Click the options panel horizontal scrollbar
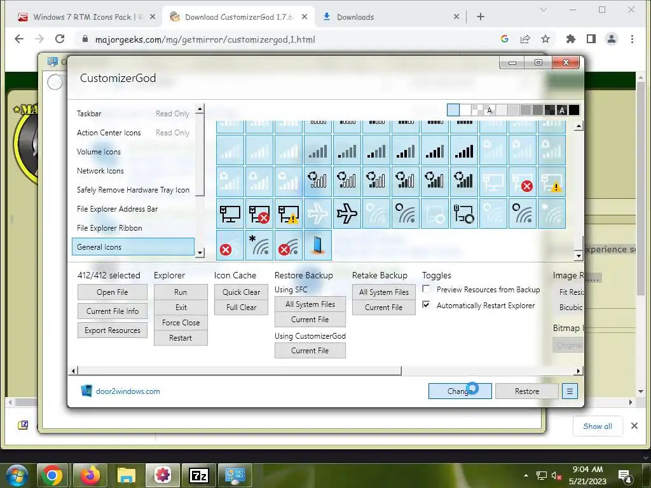651x488 pixels. tap(240, 370)
